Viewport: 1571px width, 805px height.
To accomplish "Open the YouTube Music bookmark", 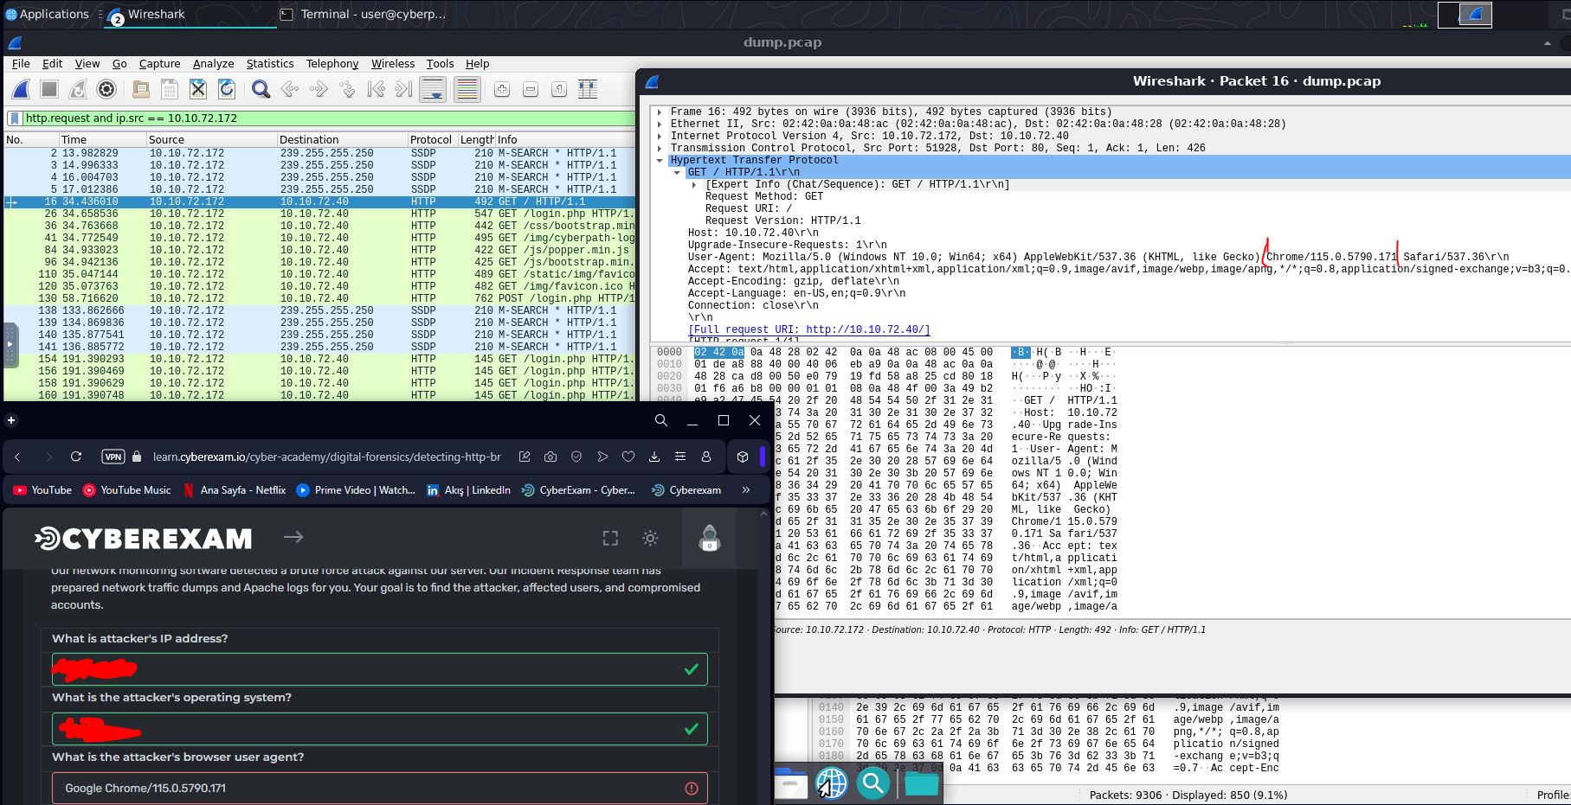I will click(x=126, y=489).
